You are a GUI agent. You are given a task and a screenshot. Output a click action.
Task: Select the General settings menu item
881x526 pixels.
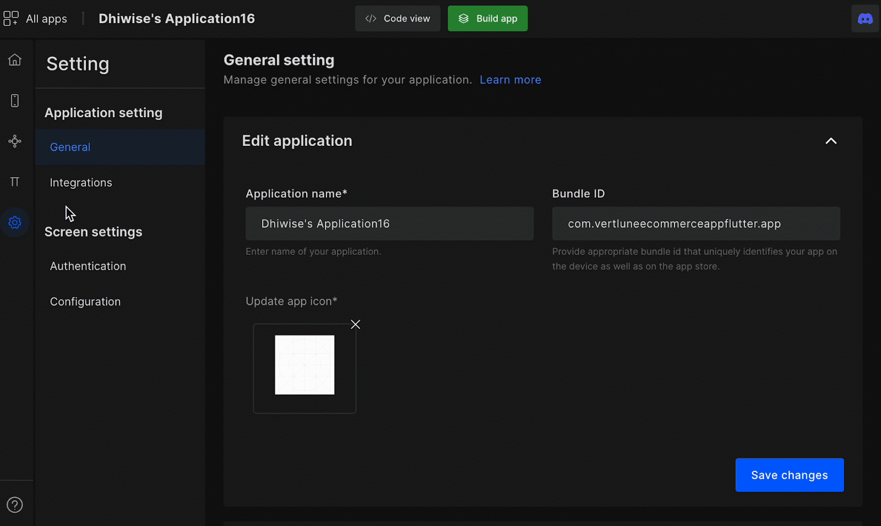[x=69, y=147]
